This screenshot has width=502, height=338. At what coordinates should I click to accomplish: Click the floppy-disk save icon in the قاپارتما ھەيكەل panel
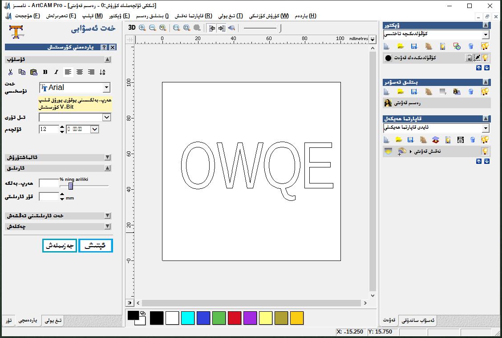click(410, 140)
